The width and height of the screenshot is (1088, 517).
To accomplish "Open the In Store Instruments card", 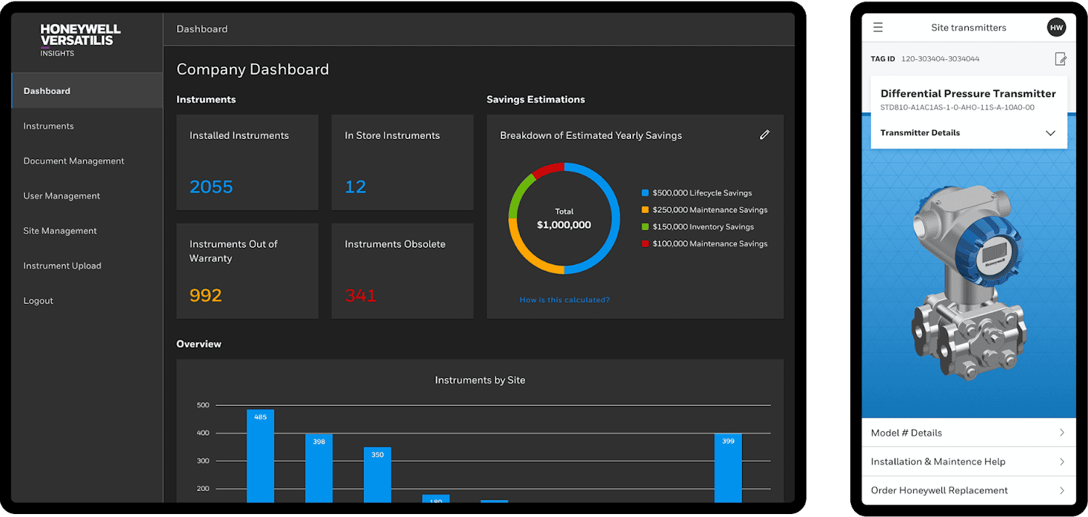I will [402, 162].
